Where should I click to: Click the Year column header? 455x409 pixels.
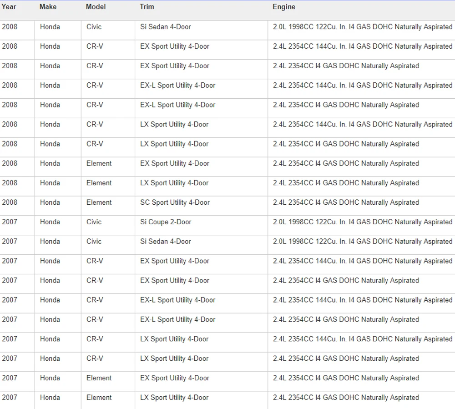coord(9,7)
